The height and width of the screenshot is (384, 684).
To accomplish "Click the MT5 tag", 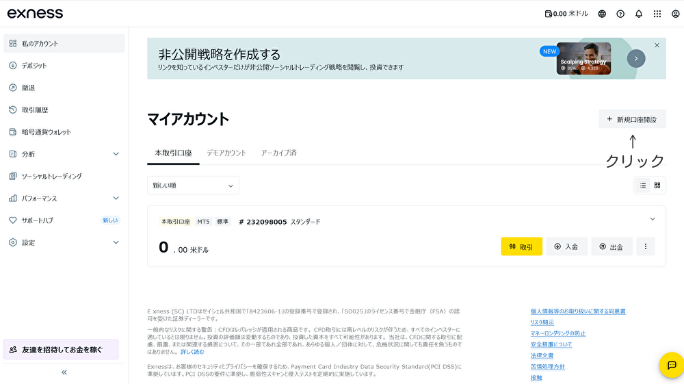I will point(203,222).
